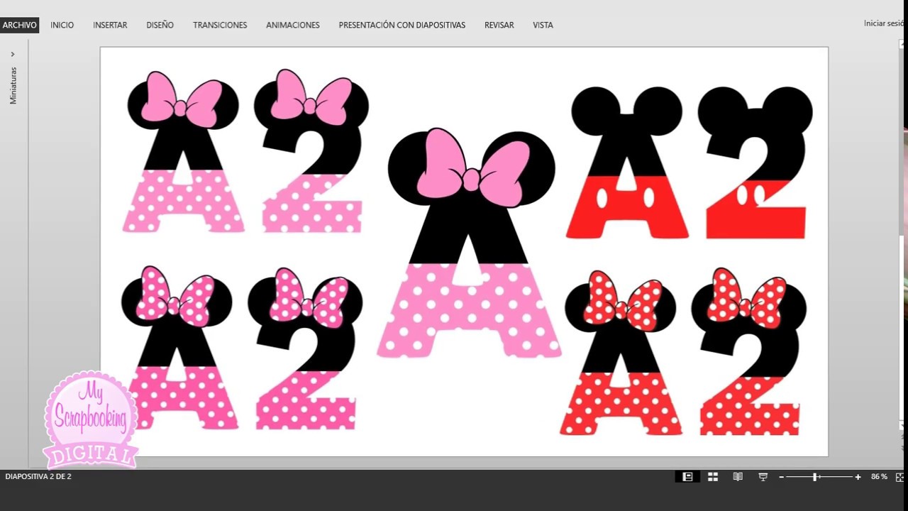Open PRESENTACIÓN CON DIAPOSITIVAS tab
The height and width of the screenshot is (511, 908).
click(x=402, y=25)
